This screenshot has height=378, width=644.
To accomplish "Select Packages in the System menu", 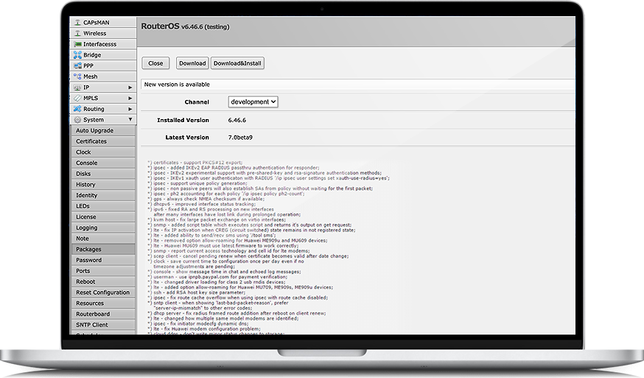I will point(88,249).
